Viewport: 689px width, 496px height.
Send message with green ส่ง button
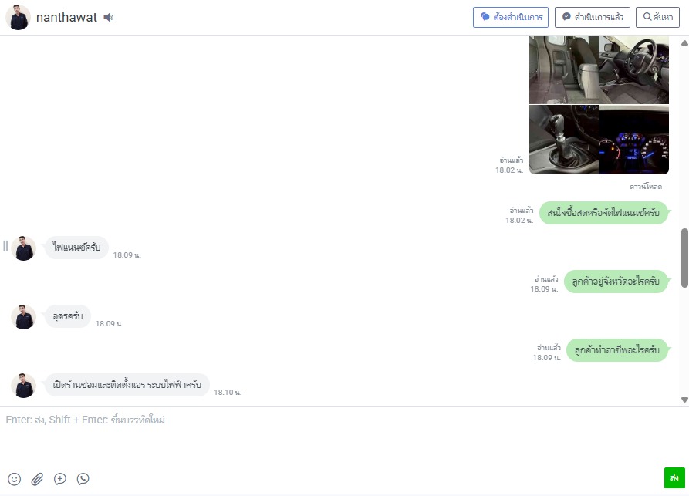674,477
